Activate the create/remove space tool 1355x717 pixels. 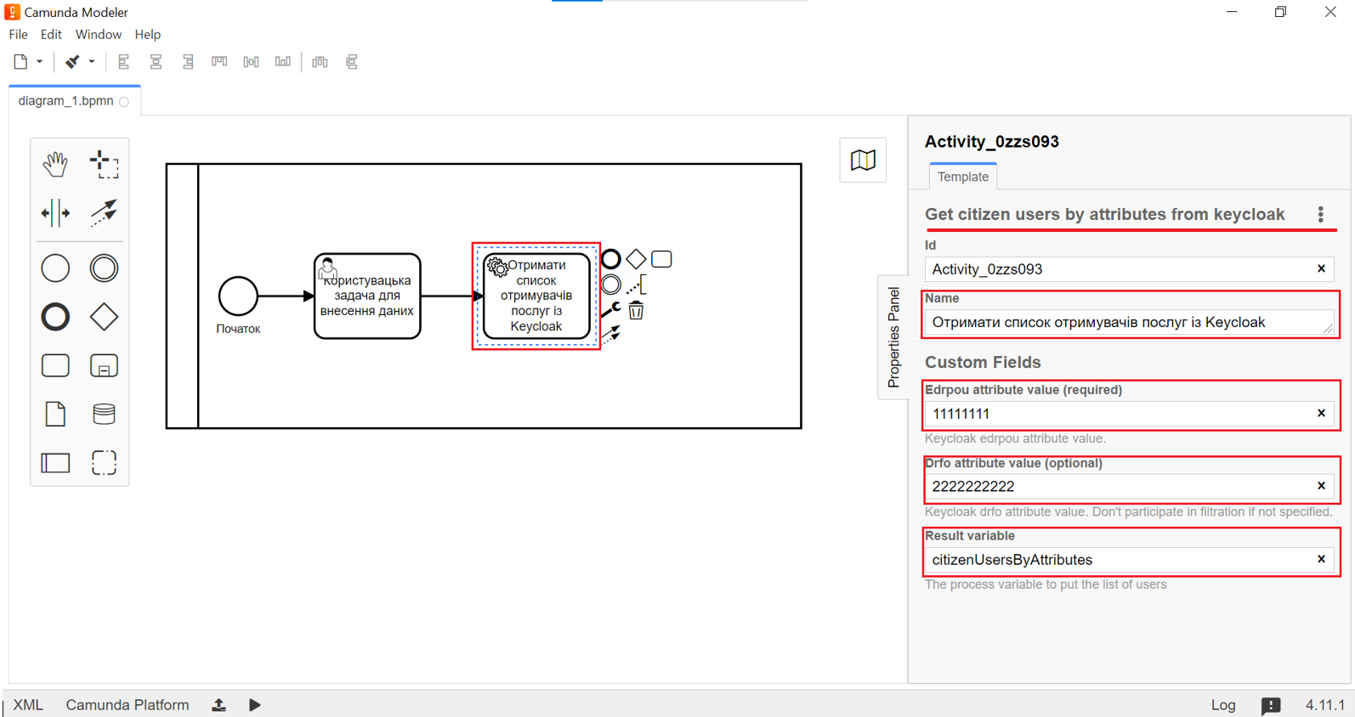point(55,212)
